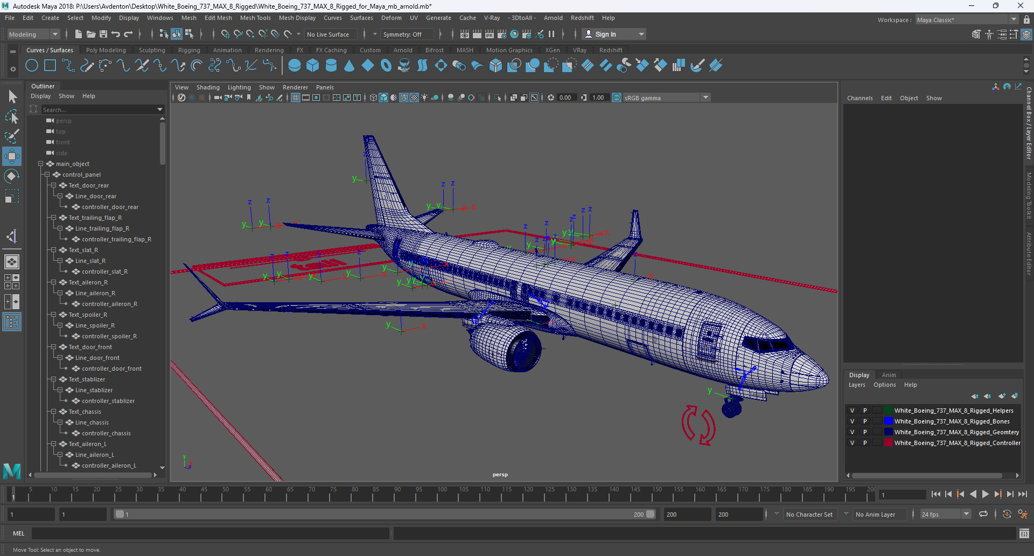Toggle visibility of Rigged_Bones layer
This screenshot has width=1034, height=556.
(x=852, y=421)
